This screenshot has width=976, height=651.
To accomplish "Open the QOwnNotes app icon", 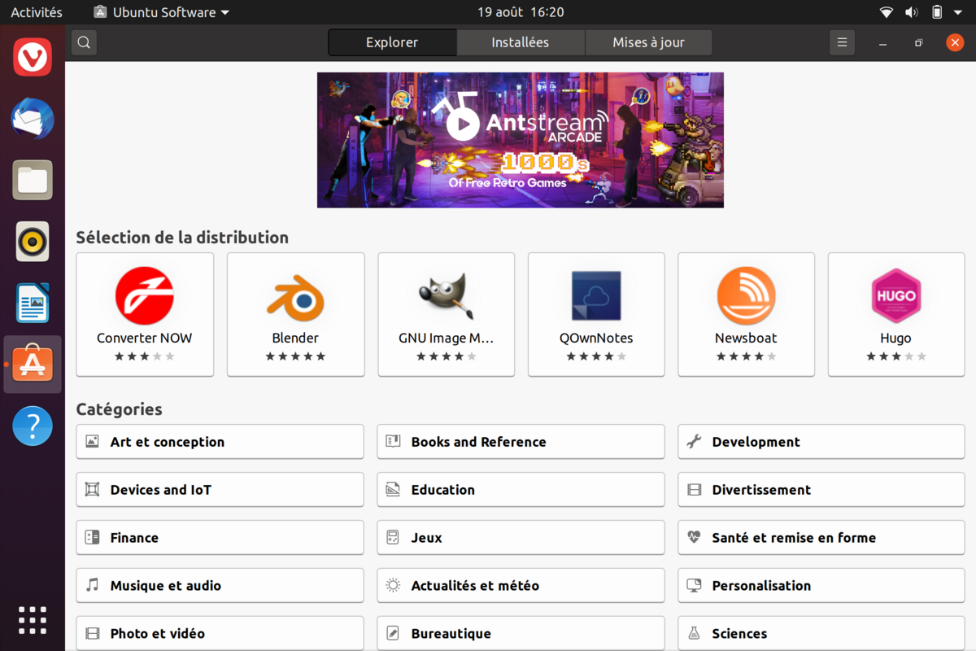I will click(596, 297).
